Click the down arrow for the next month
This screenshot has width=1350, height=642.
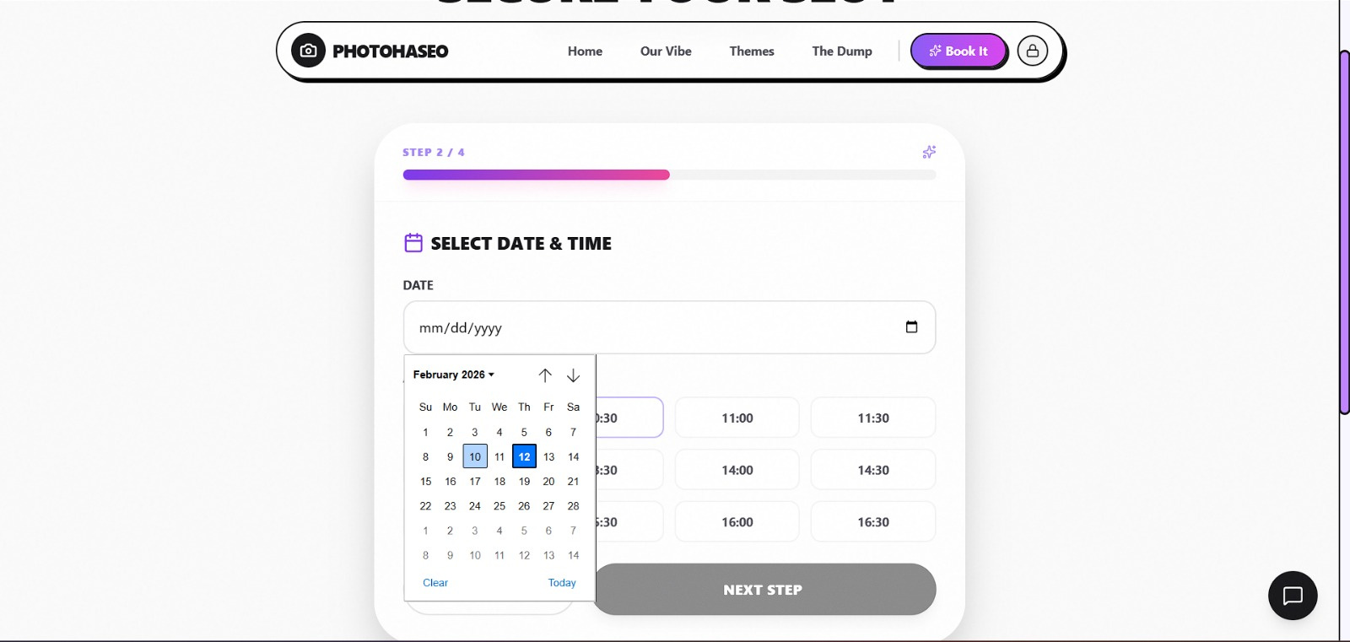[573, 375]
